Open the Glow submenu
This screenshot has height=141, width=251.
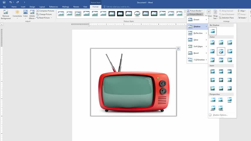[x=197, y=40]
